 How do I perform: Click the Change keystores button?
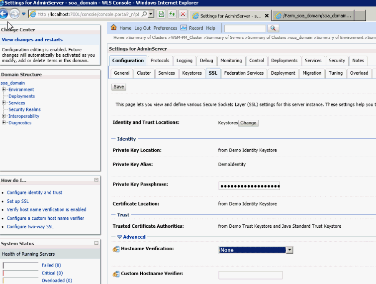point(248,123)
